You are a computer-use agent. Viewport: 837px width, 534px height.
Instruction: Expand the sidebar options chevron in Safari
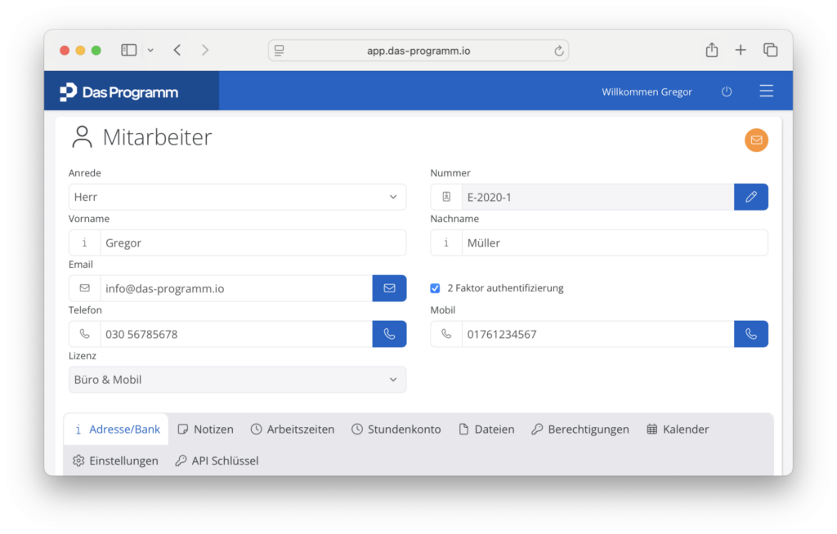(x=150, y=51)
